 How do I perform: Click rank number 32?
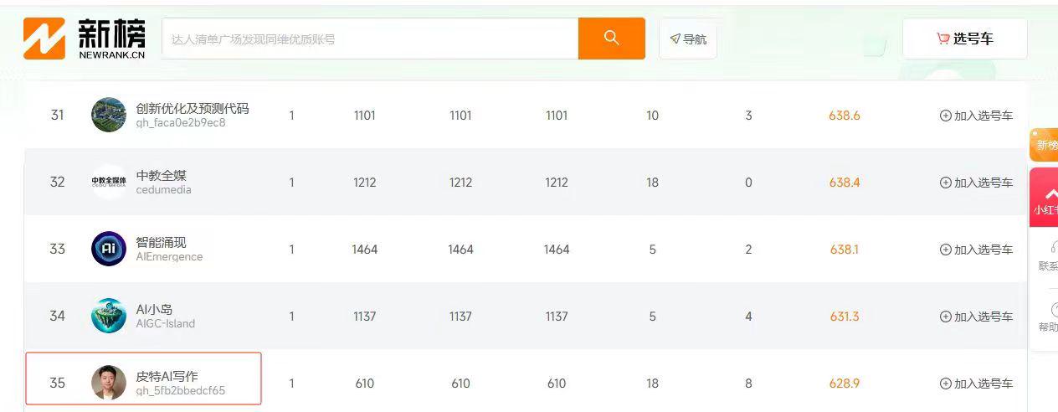(x=57, y=183)
